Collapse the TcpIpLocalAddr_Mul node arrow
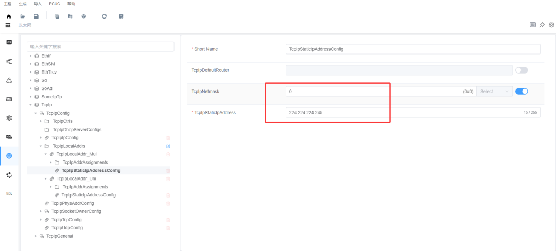Viewport: 556px width, 251px height. pos(46,154)
